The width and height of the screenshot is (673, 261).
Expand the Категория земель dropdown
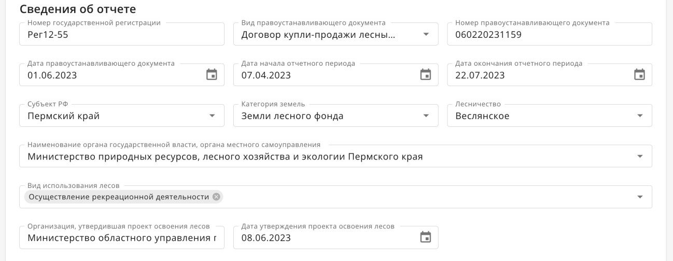click(x=426, y=115)
